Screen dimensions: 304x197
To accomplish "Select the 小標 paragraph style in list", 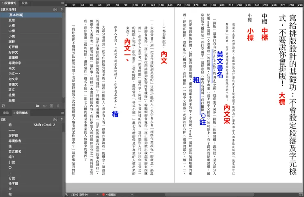I will point(31,36).
